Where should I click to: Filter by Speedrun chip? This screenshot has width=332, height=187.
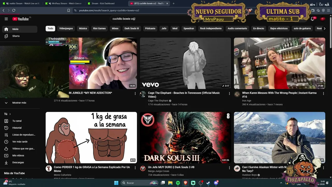189,28
